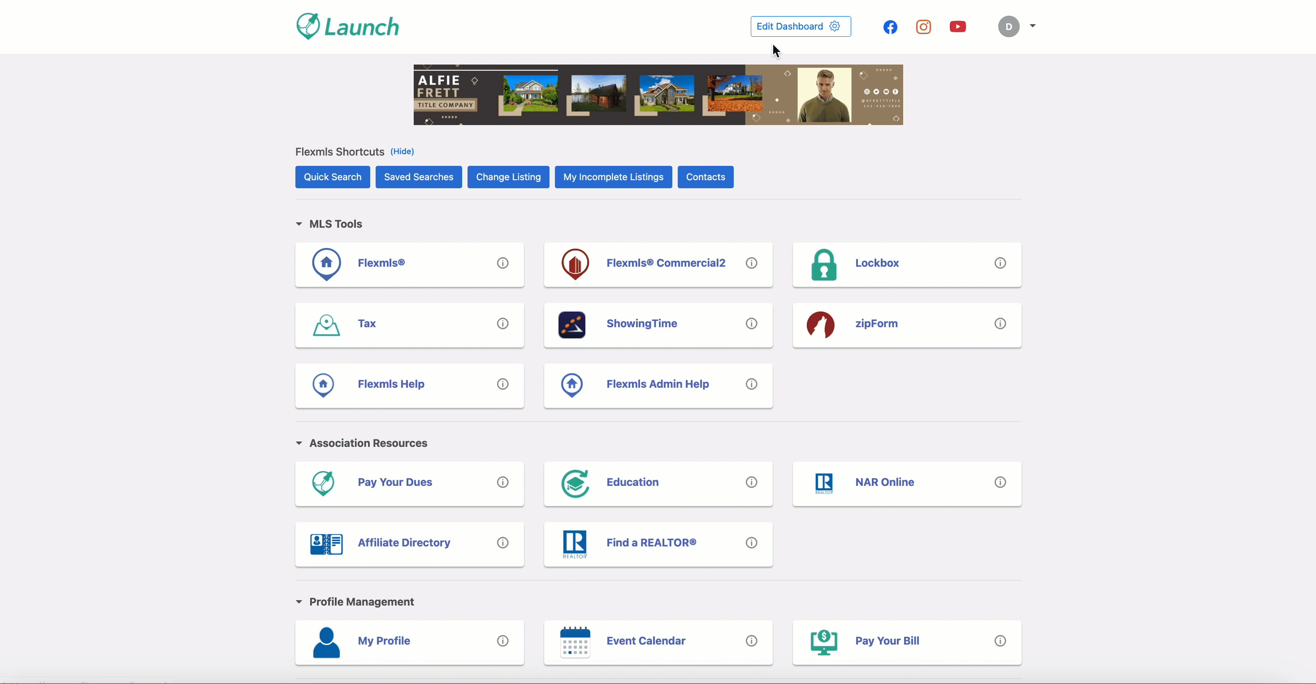Open the user account dropdown arrow

click(x=1032, y=26)
